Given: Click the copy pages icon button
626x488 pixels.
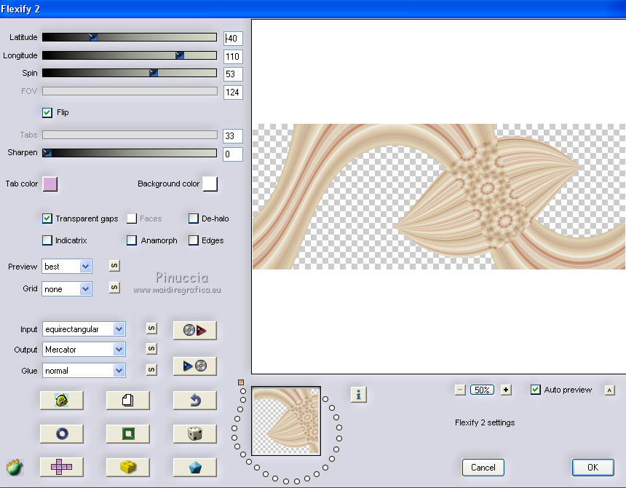Looking at the screenshot, I should click(128, 400).
